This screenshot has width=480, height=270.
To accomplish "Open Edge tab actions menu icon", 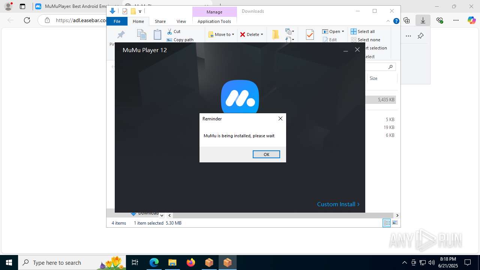I will pos(22,6).
